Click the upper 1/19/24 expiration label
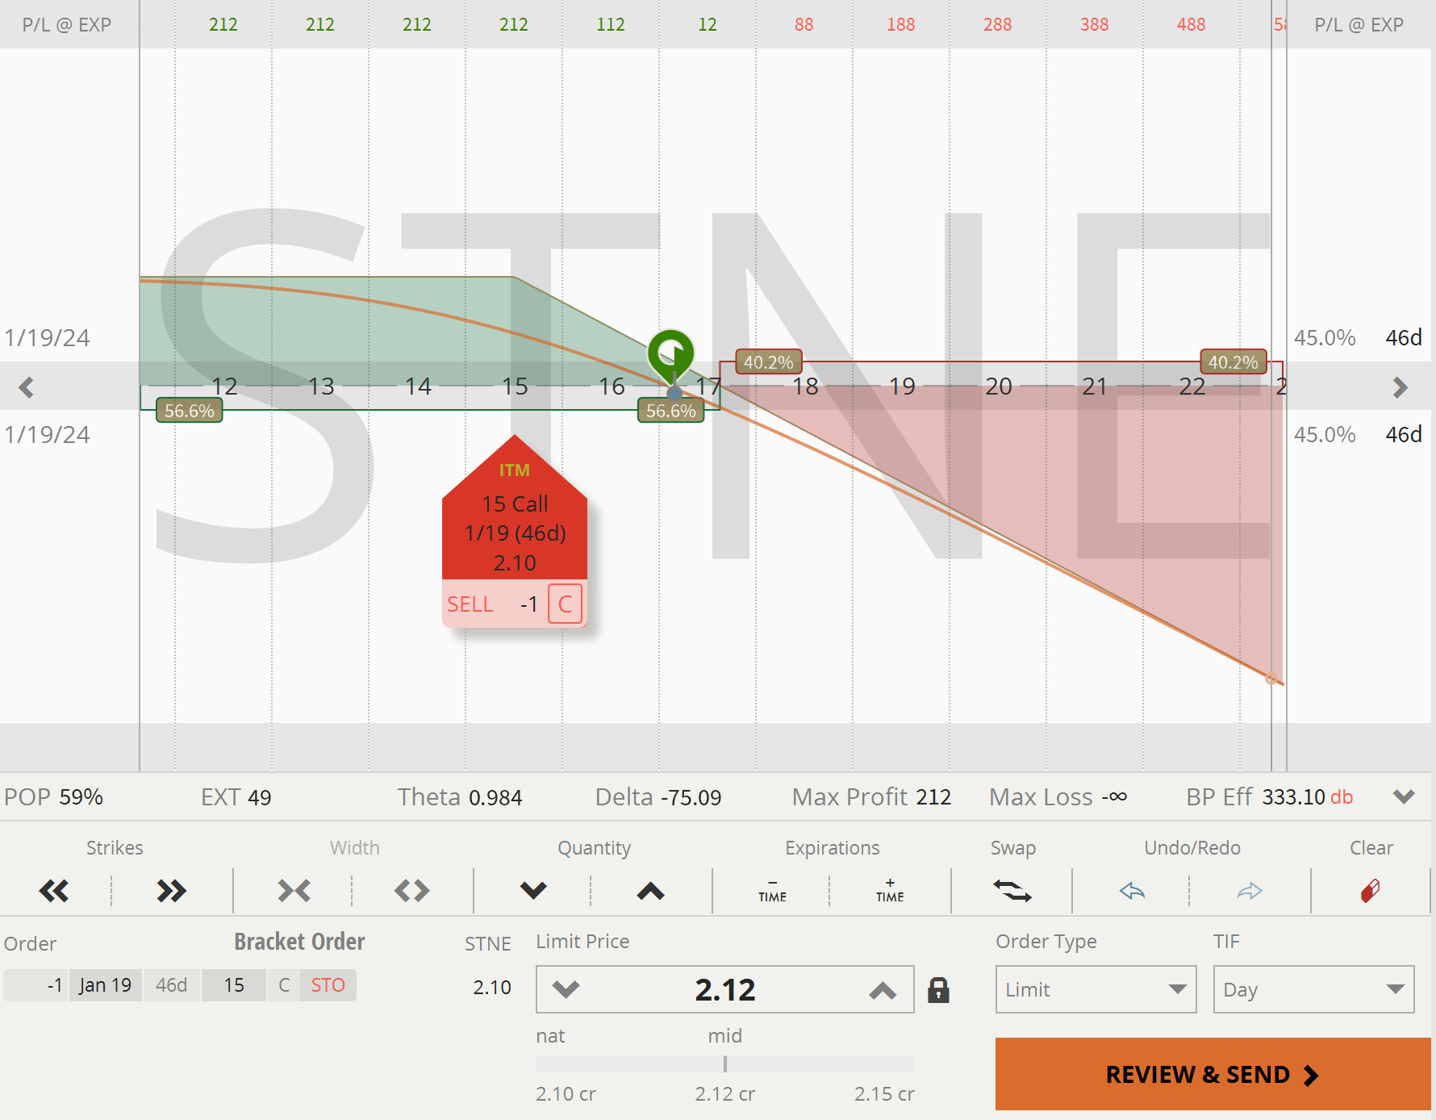 click(x=47, y=337)
